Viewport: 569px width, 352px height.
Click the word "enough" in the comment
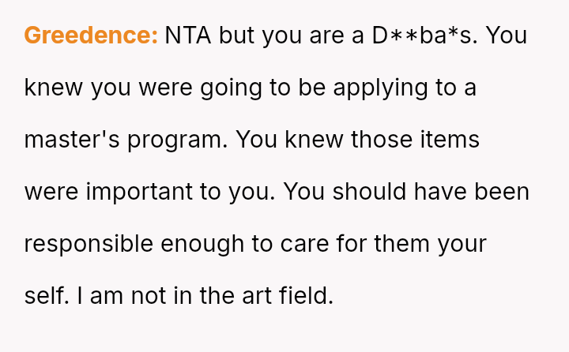pos(204,244)
